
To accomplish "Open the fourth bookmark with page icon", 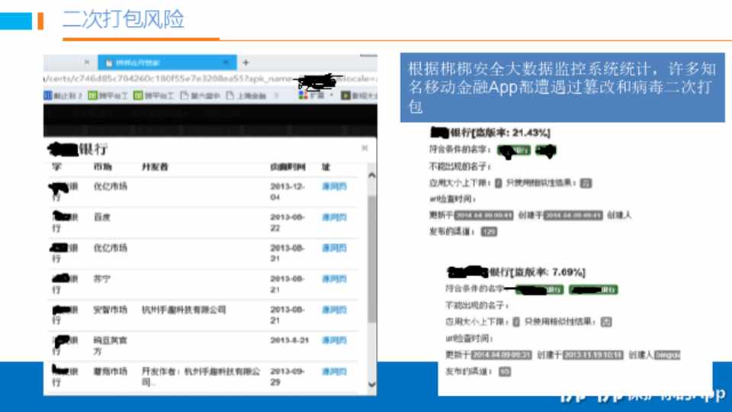I will 200,95.
